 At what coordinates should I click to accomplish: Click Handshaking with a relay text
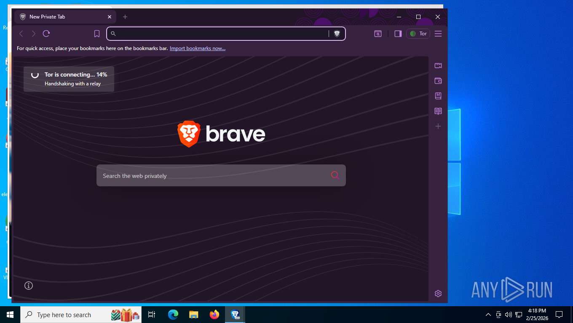coord(72,84)
